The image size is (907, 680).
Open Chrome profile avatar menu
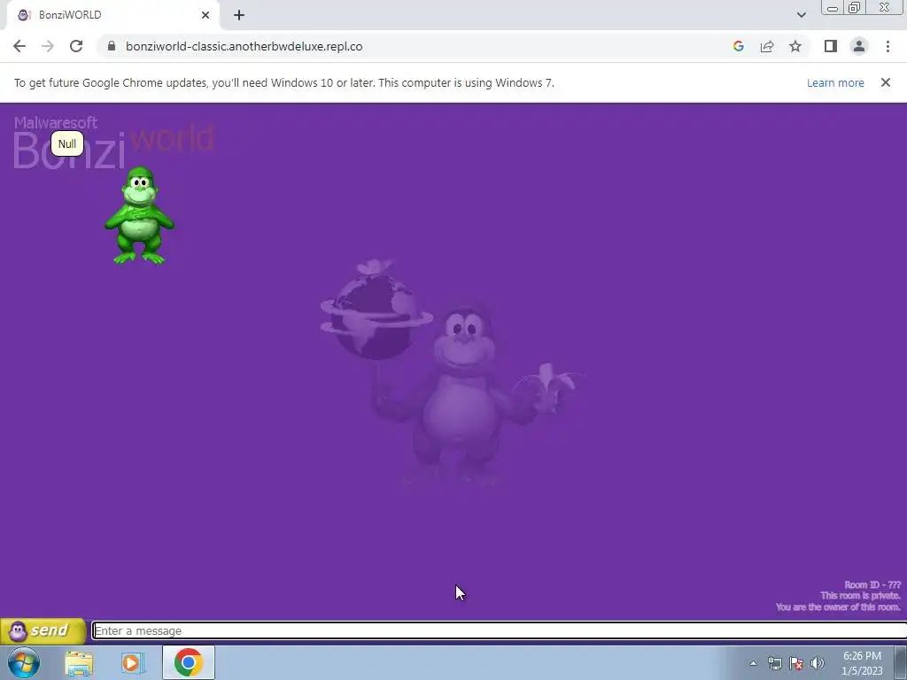point(859,46)
